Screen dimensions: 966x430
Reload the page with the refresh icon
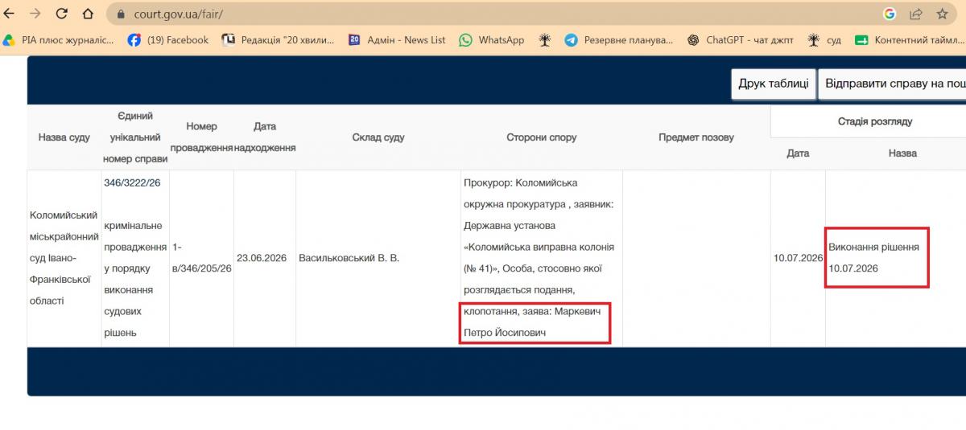(x=61, y=14)
